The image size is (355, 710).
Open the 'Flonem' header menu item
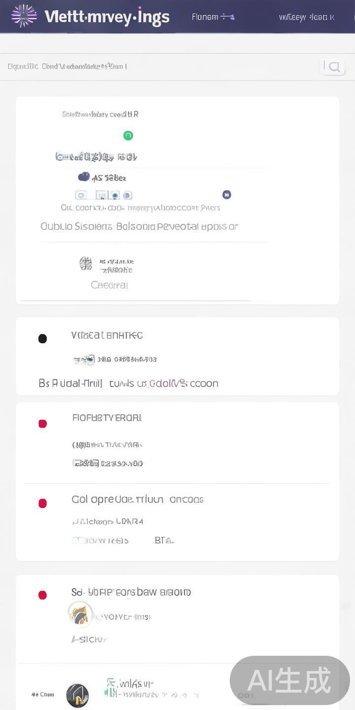(x=212, y=17)
